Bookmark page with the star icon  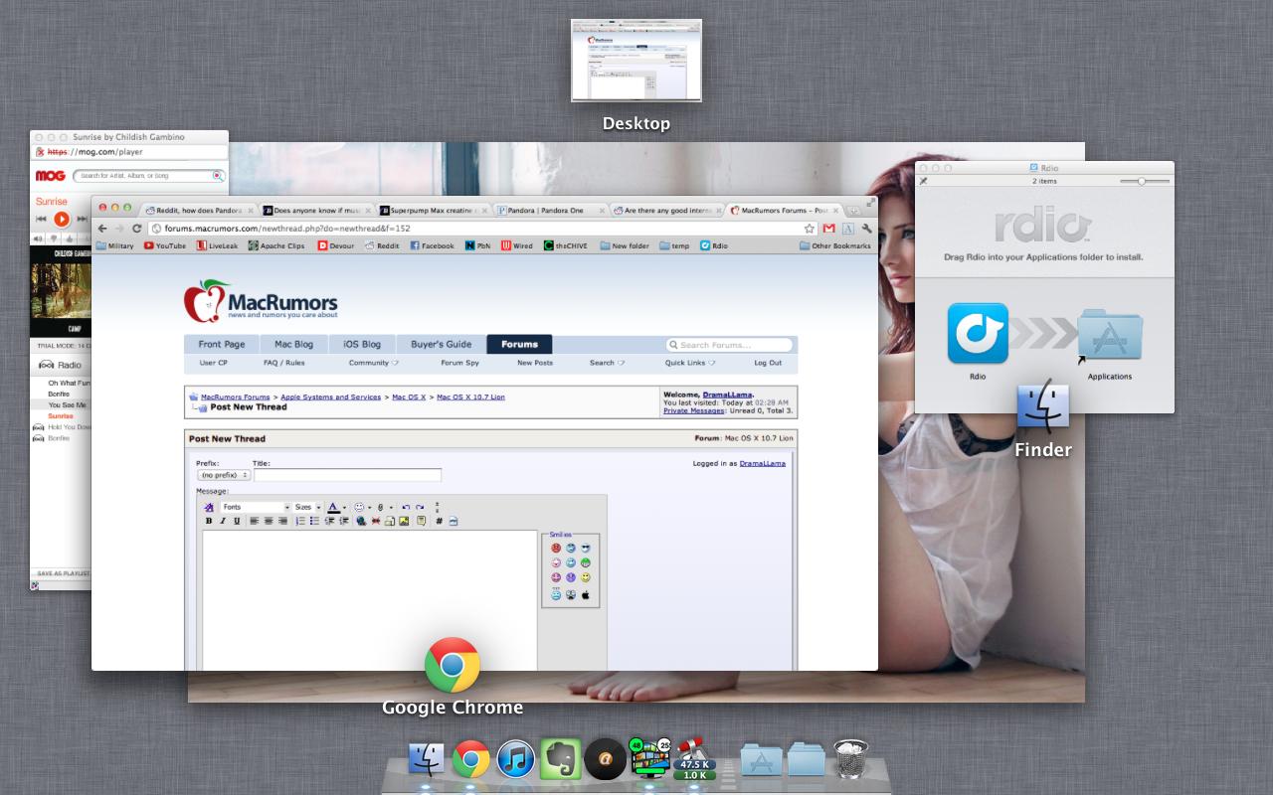810,229
